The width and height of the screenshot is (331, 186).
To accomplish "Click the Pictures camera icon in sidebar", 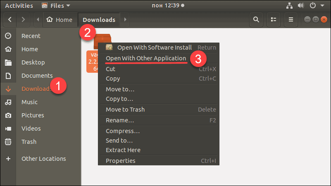I will click(x=8, y=115).
